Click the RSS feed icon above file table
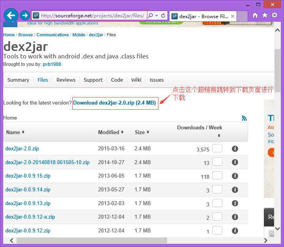 pos(244,118)
